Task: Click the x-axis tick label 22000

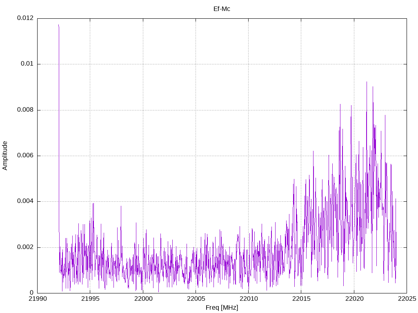Action: [143, 299]
